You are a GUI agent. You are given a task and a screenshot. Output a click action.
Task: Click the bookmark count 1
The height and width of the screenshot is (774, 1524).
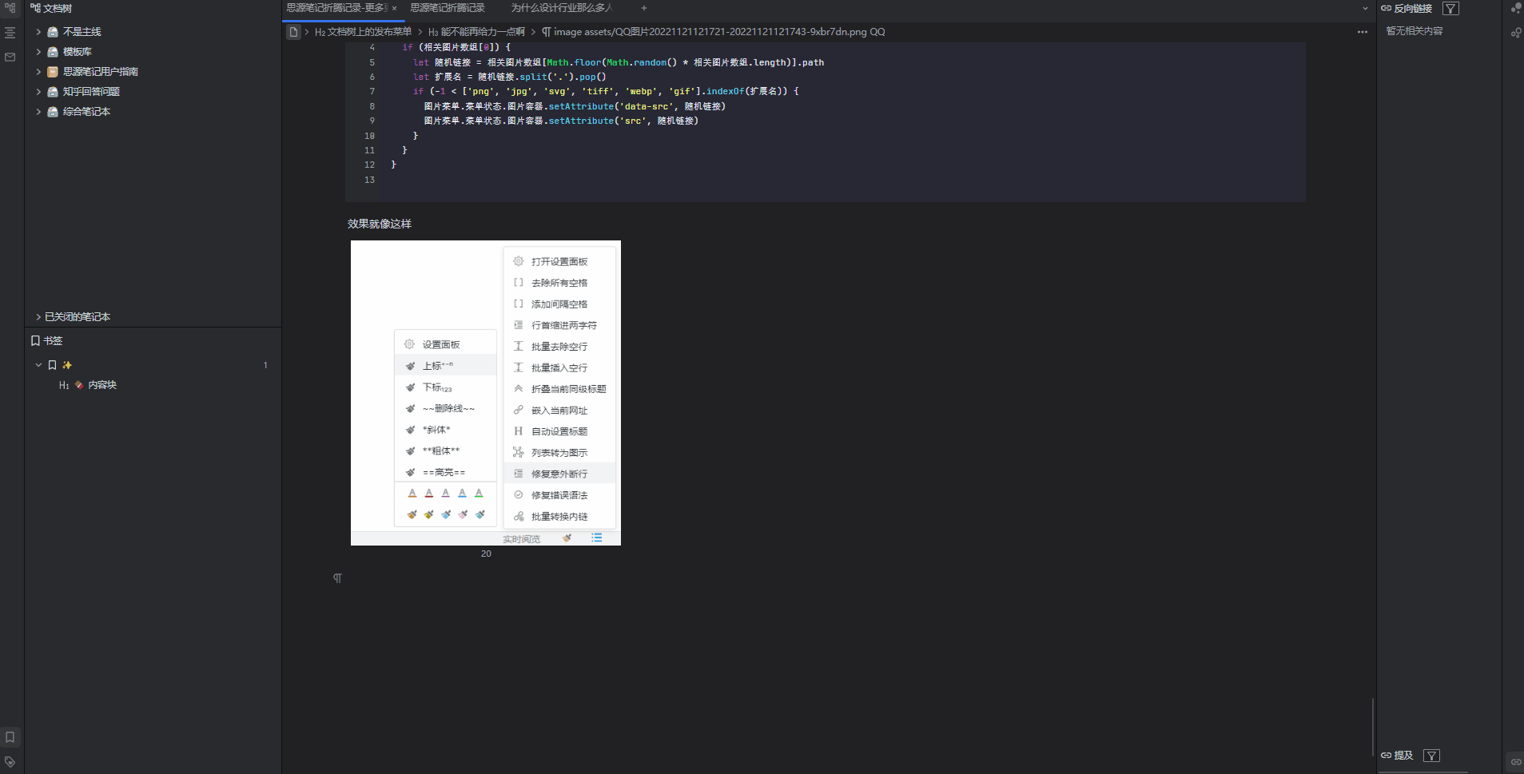pyautogui.click(x=265, y=365)
